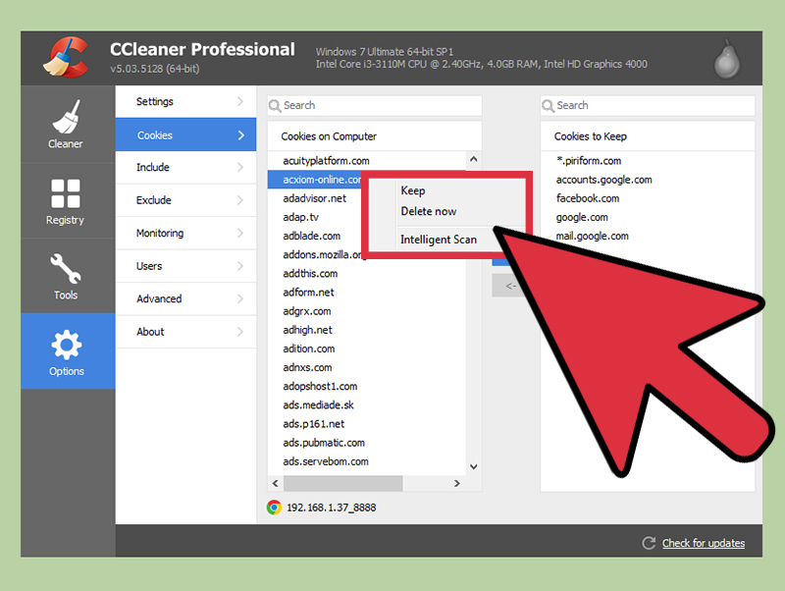785x591 pixels.
Task: Select adhigh.net in the cookie list
Action: tap(307, 330)
